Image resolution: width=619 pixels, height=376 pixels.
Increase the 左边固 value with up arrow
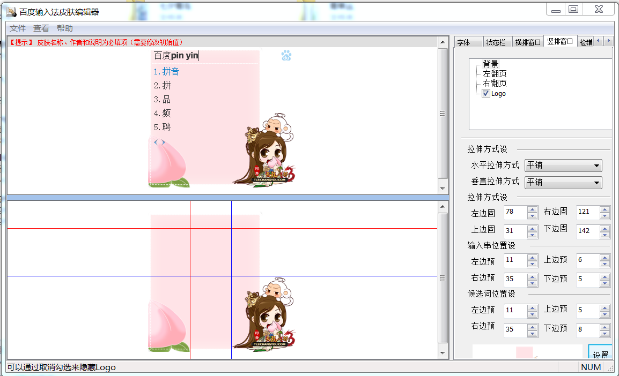pyautogui.click(x=532, y=209)
